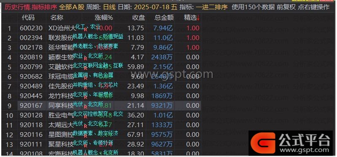
Task: Click the R marker on 颖泰生物 row
Action: [86, 58]
